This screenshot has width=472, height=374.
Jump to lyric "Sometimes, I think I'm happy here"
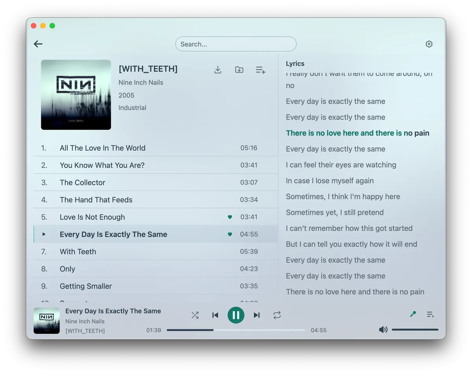click(x=343, y=196)
